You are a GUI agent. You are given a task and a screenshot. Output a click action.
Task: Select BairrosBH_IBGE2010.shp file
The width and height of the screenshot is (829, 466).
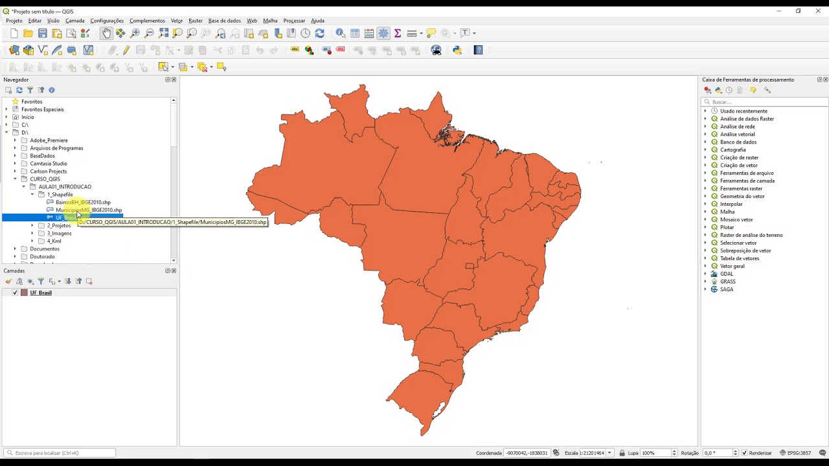click(83, 203)
